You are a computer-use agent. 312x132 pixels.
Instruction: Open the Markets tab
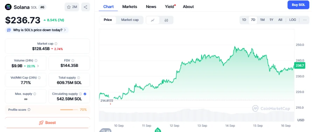click(130, 7)
